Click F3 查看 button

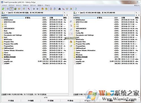pos(11,101)
